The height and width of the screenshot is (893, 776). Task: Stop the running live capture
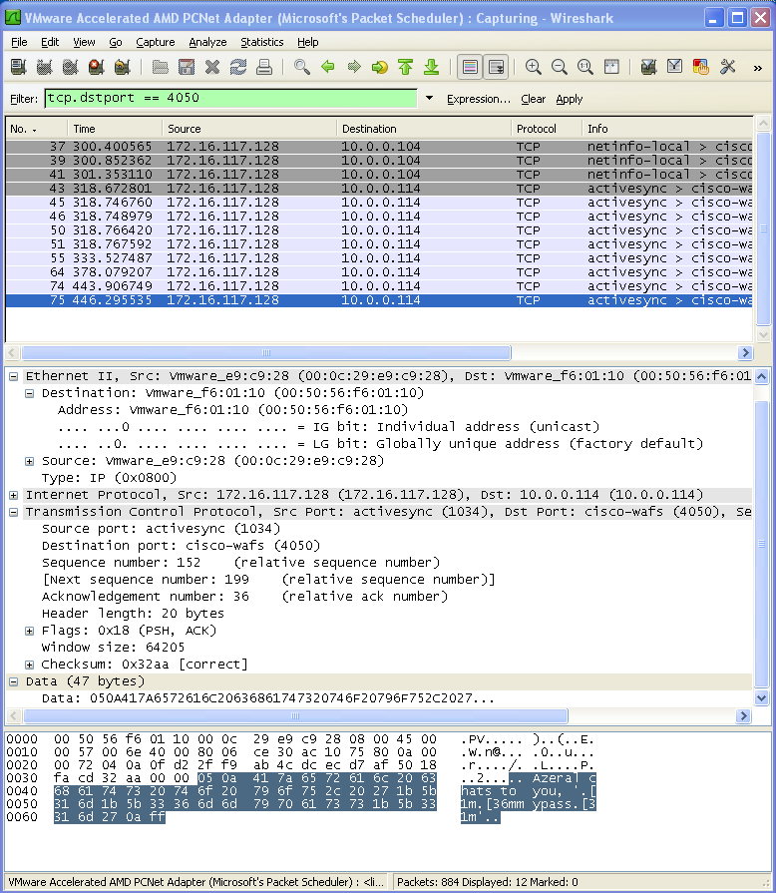[96, 67]
